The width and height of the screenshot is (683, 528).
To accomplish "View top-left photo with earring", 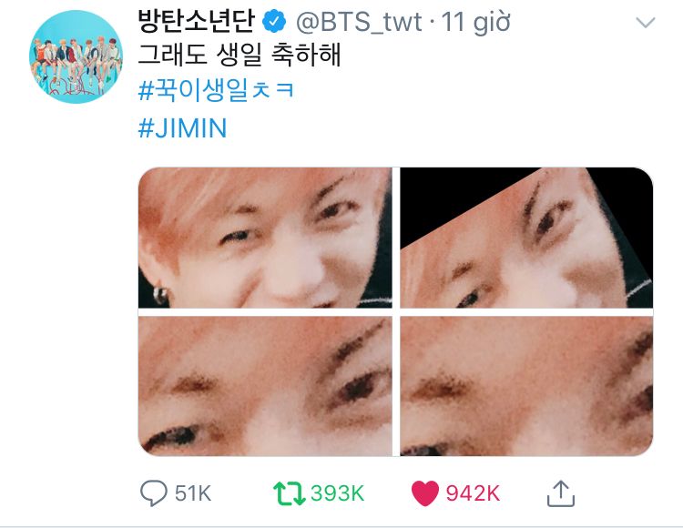I will click(265, 238).
